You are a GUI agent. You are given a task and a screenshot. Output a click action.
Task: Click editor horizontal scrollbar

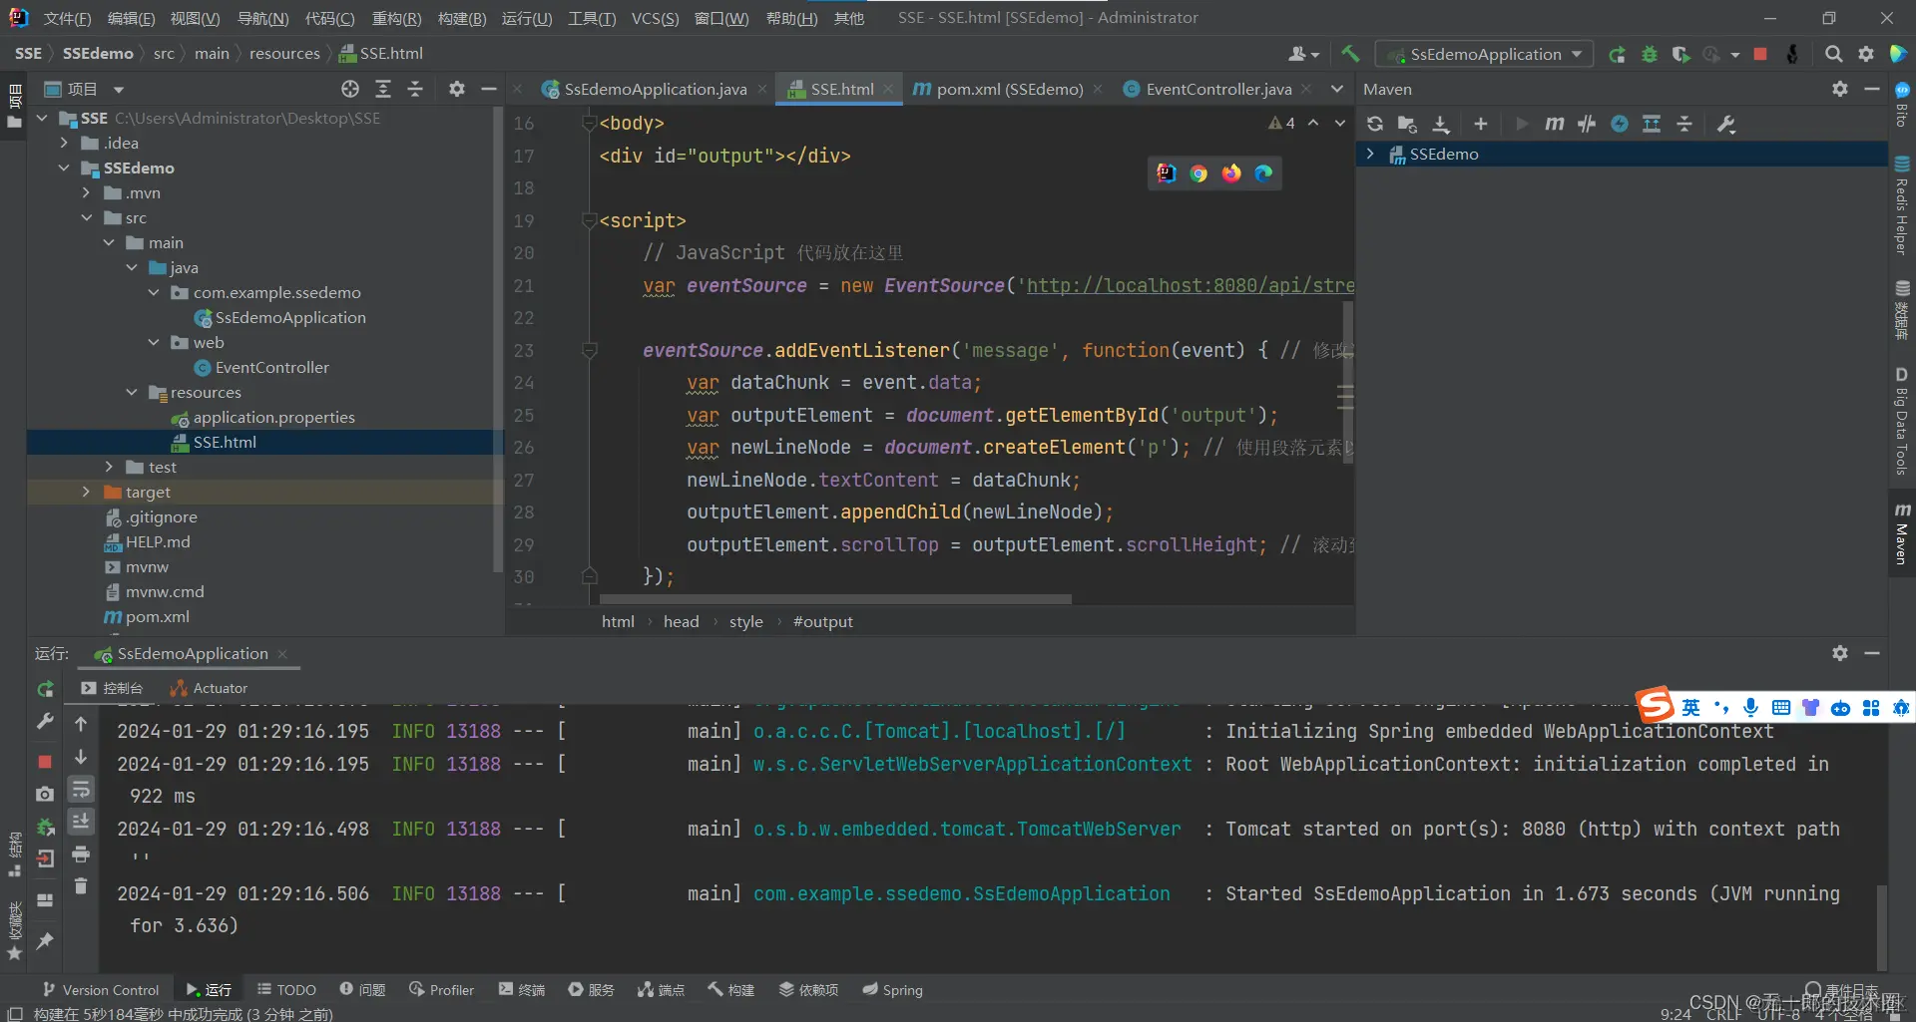tap(835, 599)
